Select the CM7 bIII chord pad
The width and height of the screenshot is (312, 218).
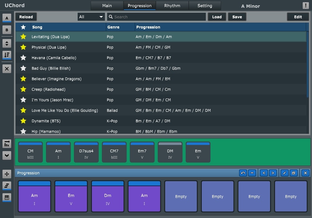114,152
